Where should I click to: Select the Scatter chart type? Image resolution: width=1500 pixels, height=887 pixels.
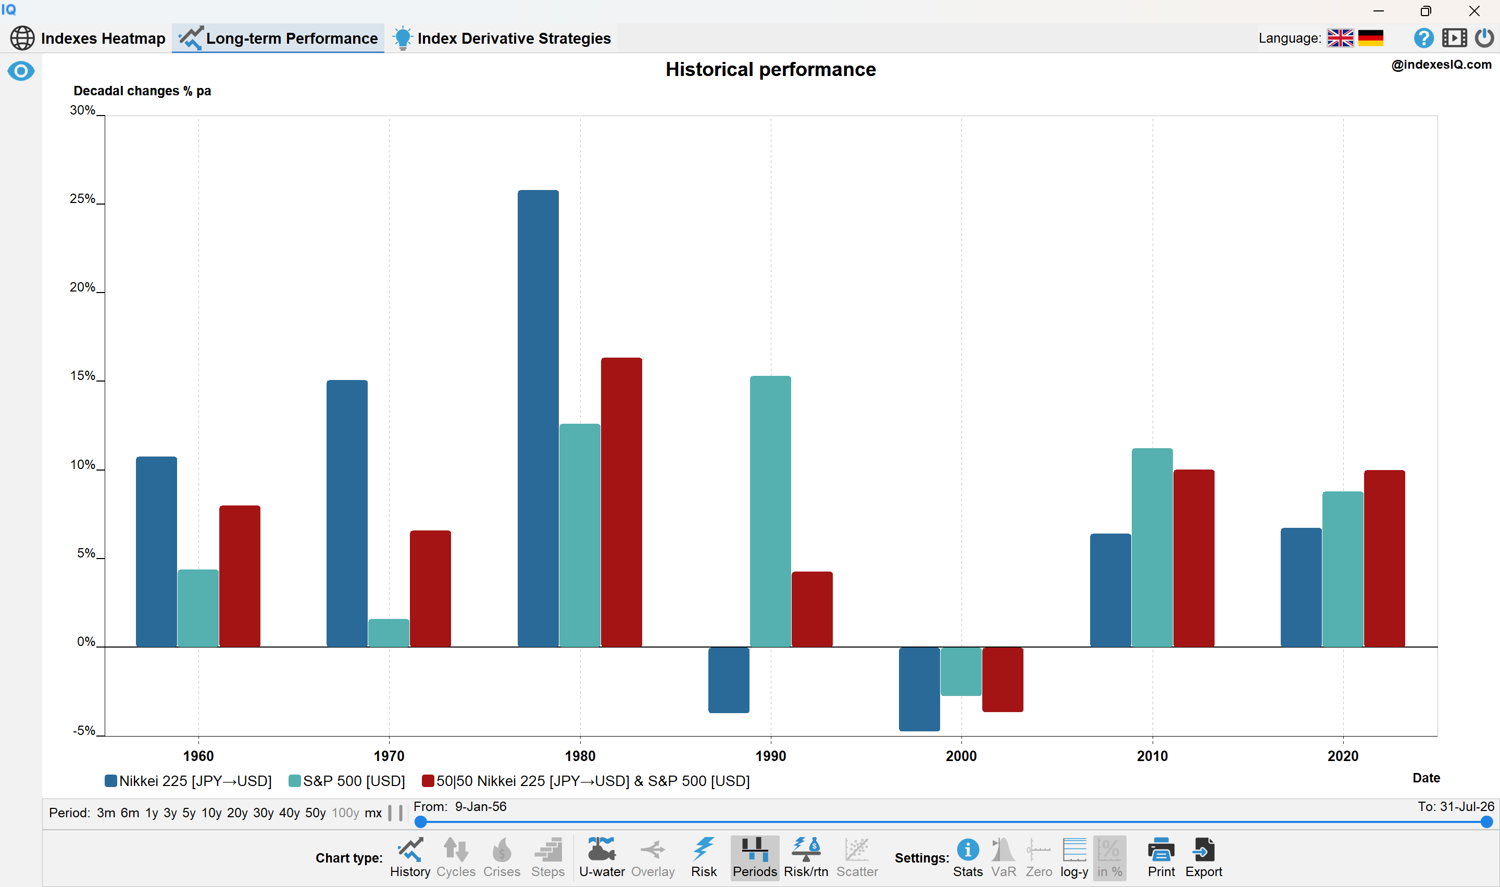coord(857,857)
